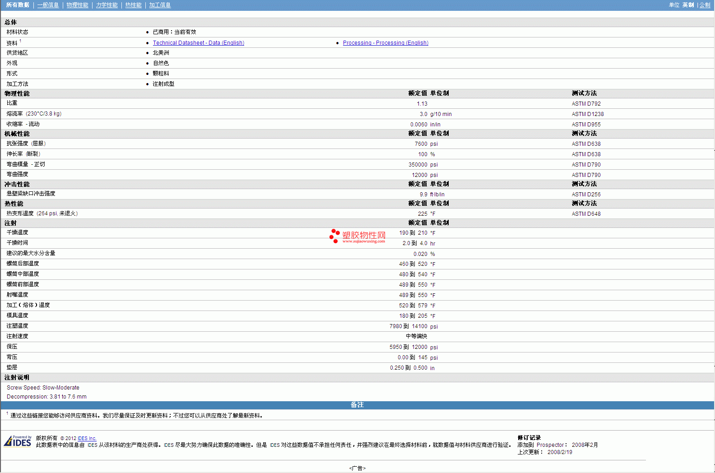Open Technical Datasheet - Data (English) link
Screen dimensions: 715x473
[x=198, y=43]
